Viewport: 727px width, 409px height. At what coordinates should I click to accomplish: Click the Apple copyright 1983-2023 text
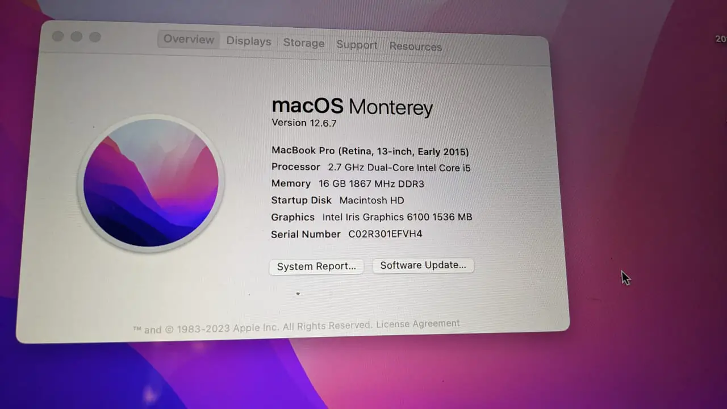(253, 328)
